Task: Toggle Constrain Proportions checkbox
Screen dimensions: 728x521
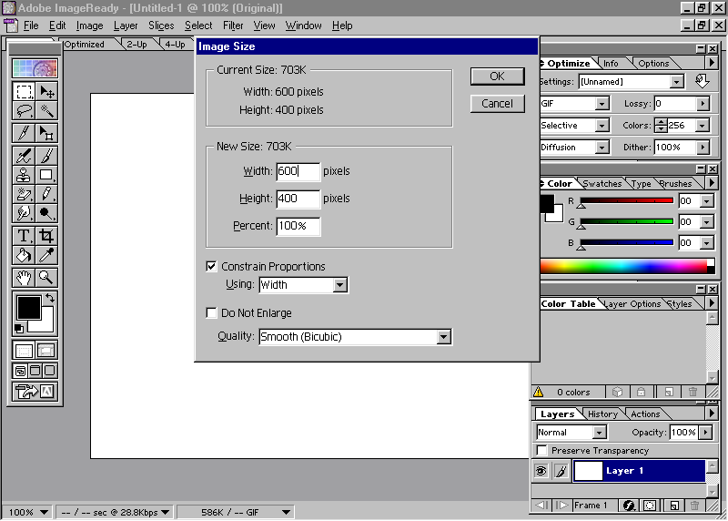Action: click(211, 266)
